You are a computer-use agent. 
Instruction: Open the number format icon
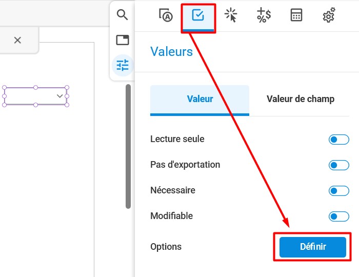264,15
